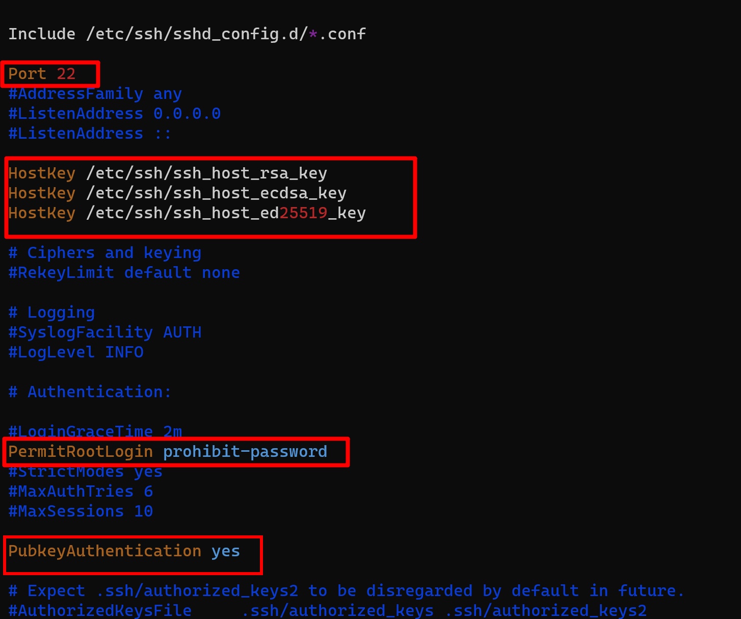Click the ssh_host_rsa_key HostKey path

pyautogui.click(x=206, y=173)
